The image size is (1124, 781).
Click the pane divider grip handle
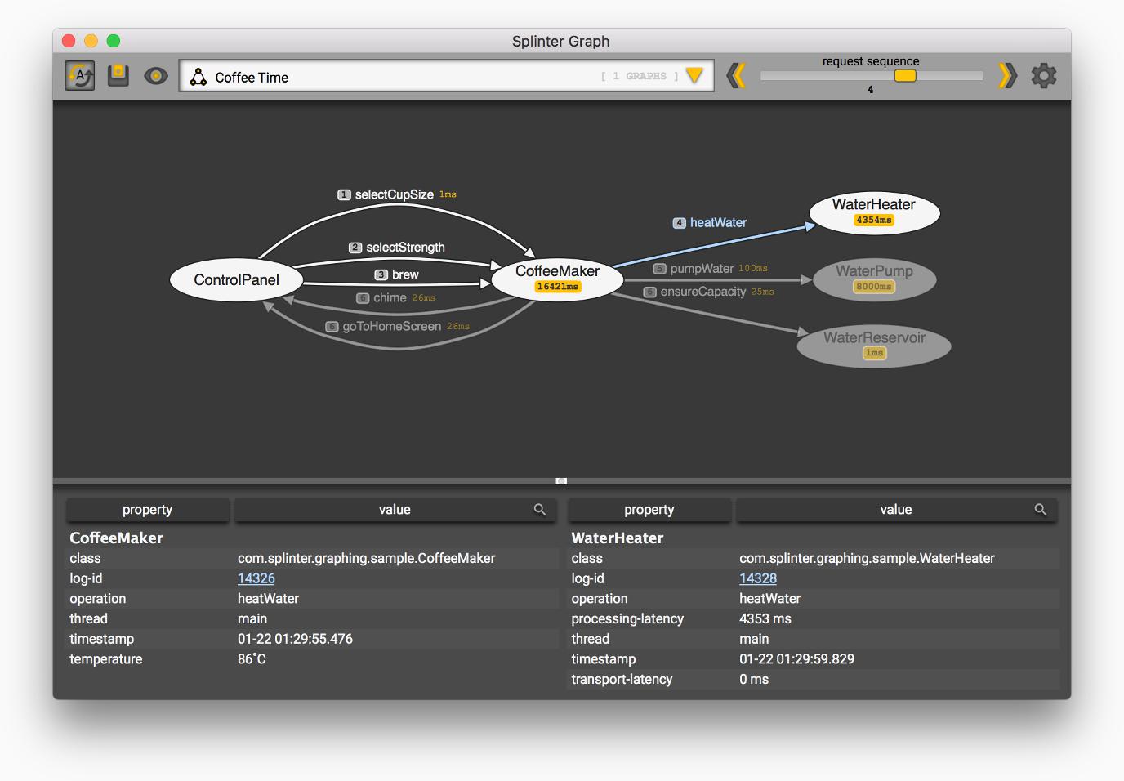coord(561,481)
